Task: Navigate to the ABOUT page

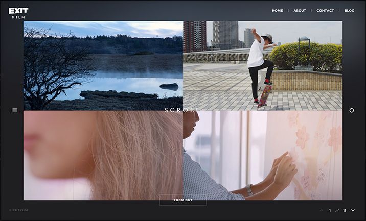Action: pyautogui.click(x=300, y=11)
